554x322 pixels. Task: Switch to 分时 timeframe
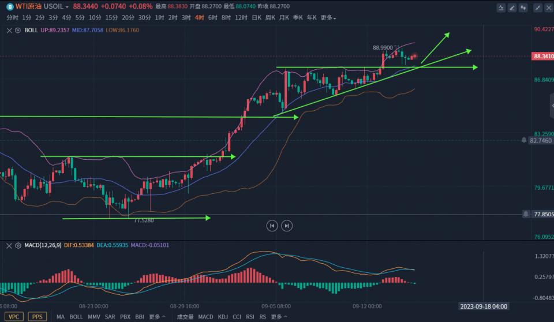12,18
